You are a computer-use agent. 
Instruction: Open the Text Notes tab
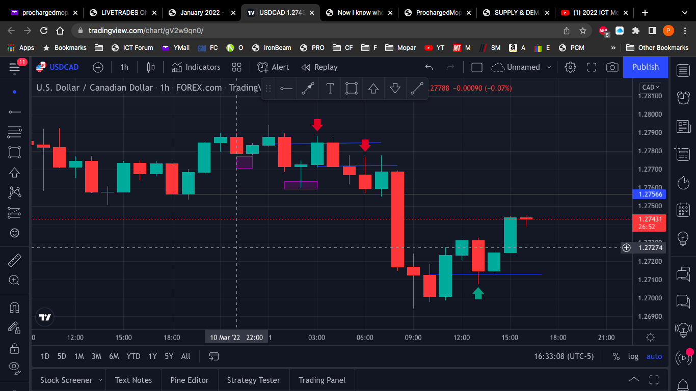click(133, 380)
